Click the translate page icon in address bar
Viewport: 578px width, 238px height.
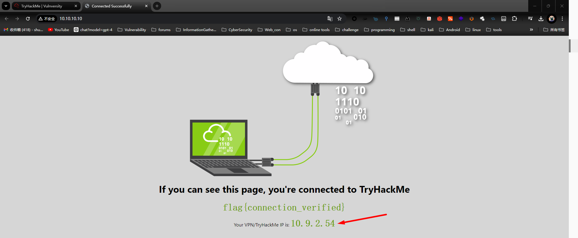(330, 19)
